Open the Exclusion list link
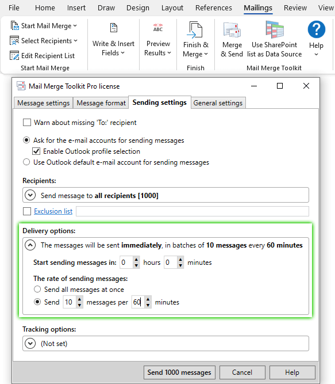This screenshot has width=335, height=384. click(x=53, y=211)
